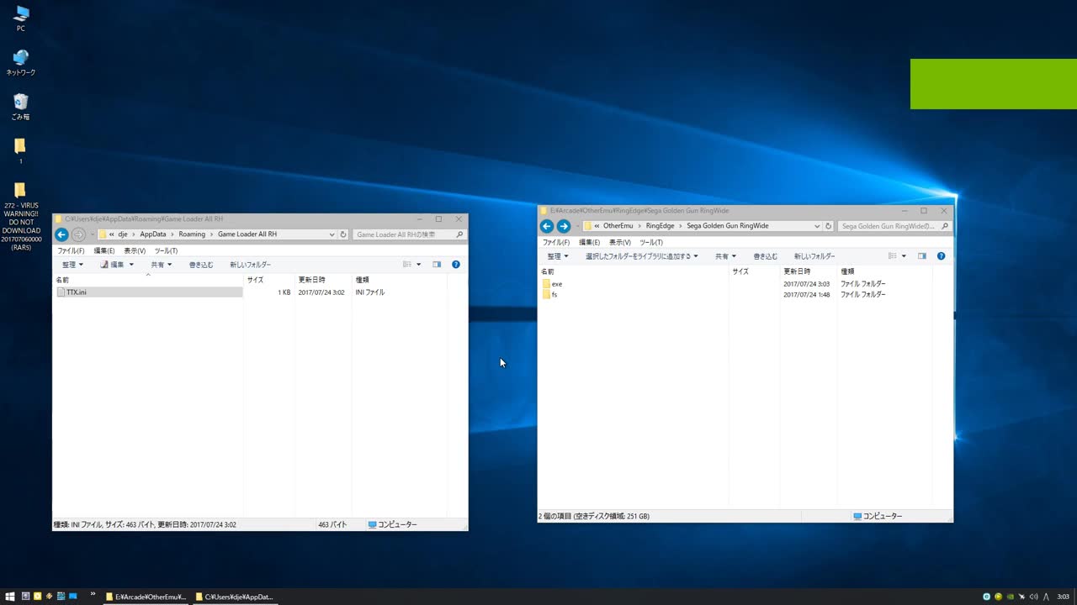
Task: Open help in Game Loader All RH window
Action: coord(456,265)
